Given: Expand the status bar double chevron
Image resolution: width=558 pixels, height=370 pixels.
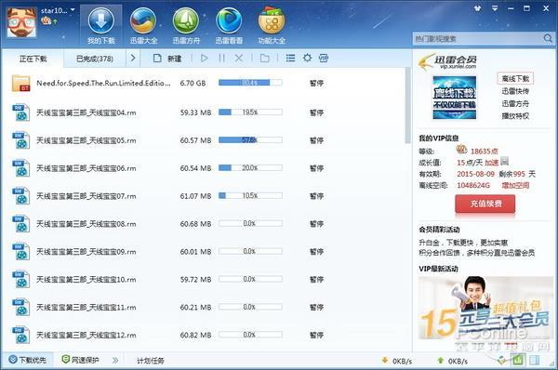Looking at the screenshot, I should 115,361.
